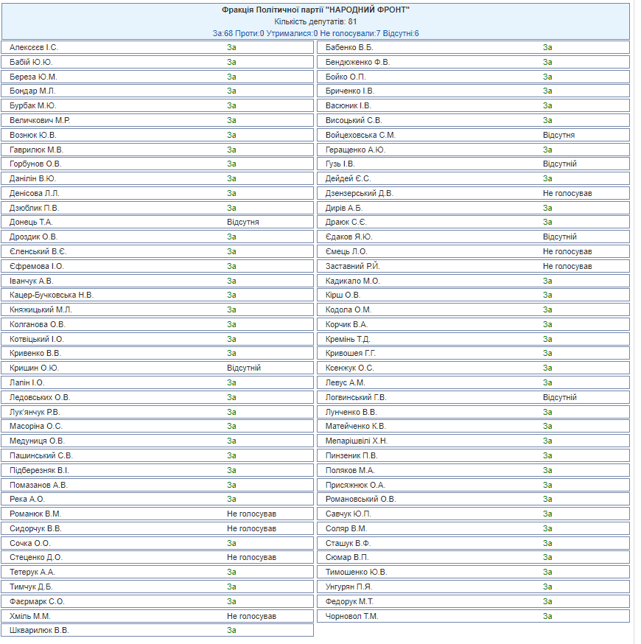Click "Відсутній" status for Логвинський Г.В.

click(x=559, y=397)
